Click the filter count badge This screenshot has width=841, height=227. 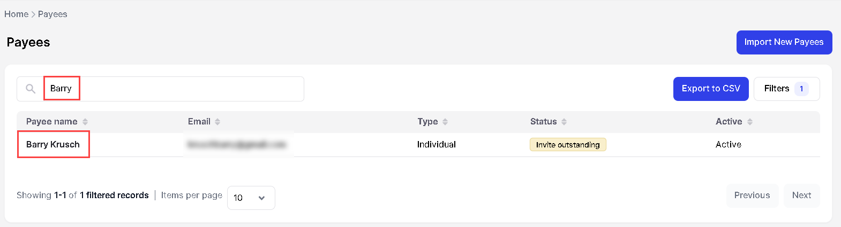click(801, 89)
